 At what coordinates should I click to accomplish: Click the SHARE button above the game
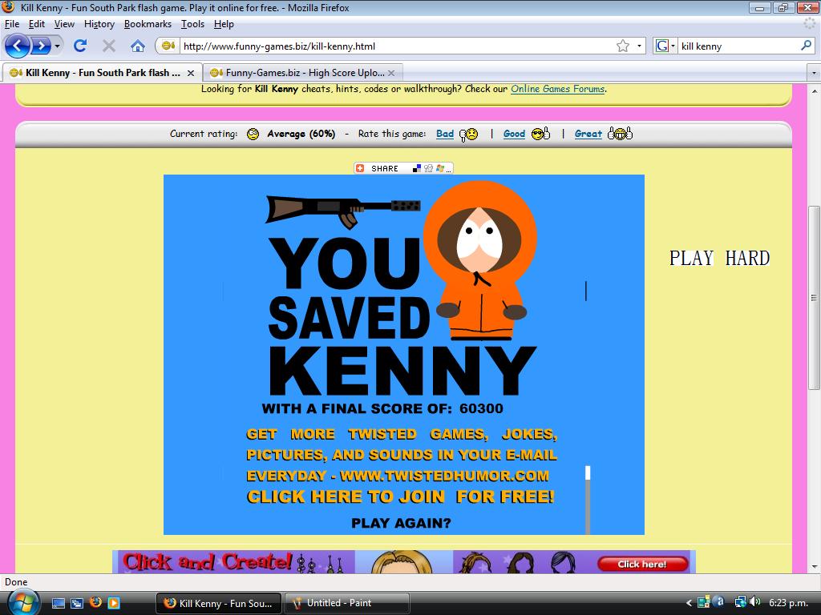[x=403, y=168]
